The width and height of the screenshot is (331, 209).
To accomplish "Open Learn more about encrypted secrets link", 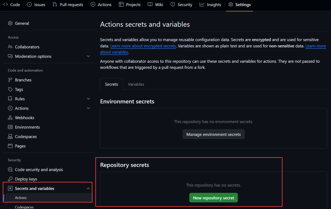I will click(143, 46).
